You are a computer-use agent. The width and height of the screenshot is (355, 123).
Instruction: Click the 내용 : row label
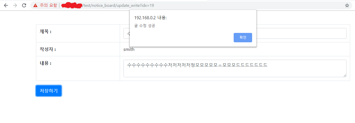pos(46,63)
